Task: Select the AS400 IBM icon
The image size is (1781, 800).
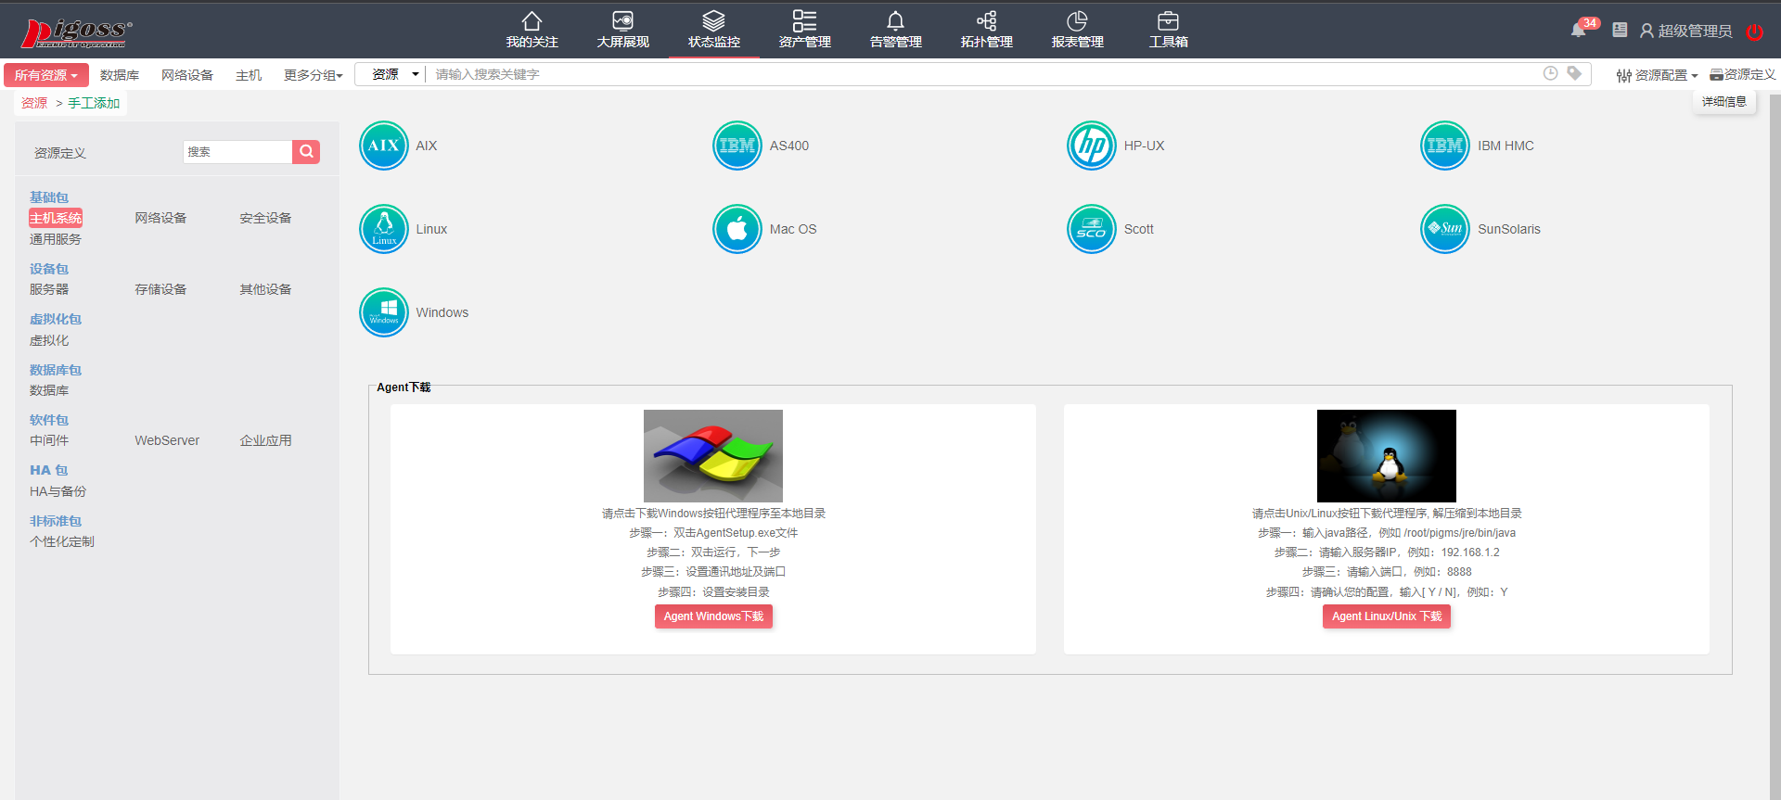Action: (737, 146)
